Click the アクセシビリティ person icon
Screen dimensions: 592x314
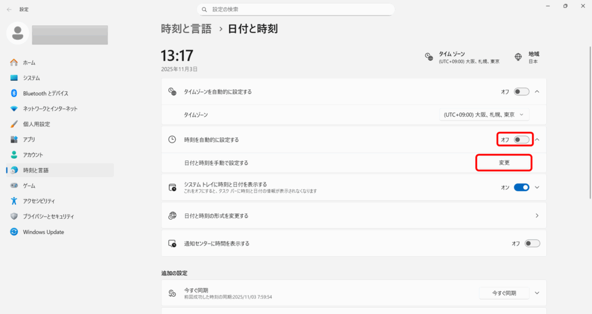point(14,201)
